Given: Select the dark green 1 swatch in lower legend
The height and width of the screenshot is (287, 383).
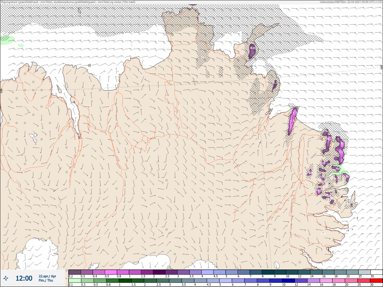Looking at the screenshot, I should pos(124,281).
